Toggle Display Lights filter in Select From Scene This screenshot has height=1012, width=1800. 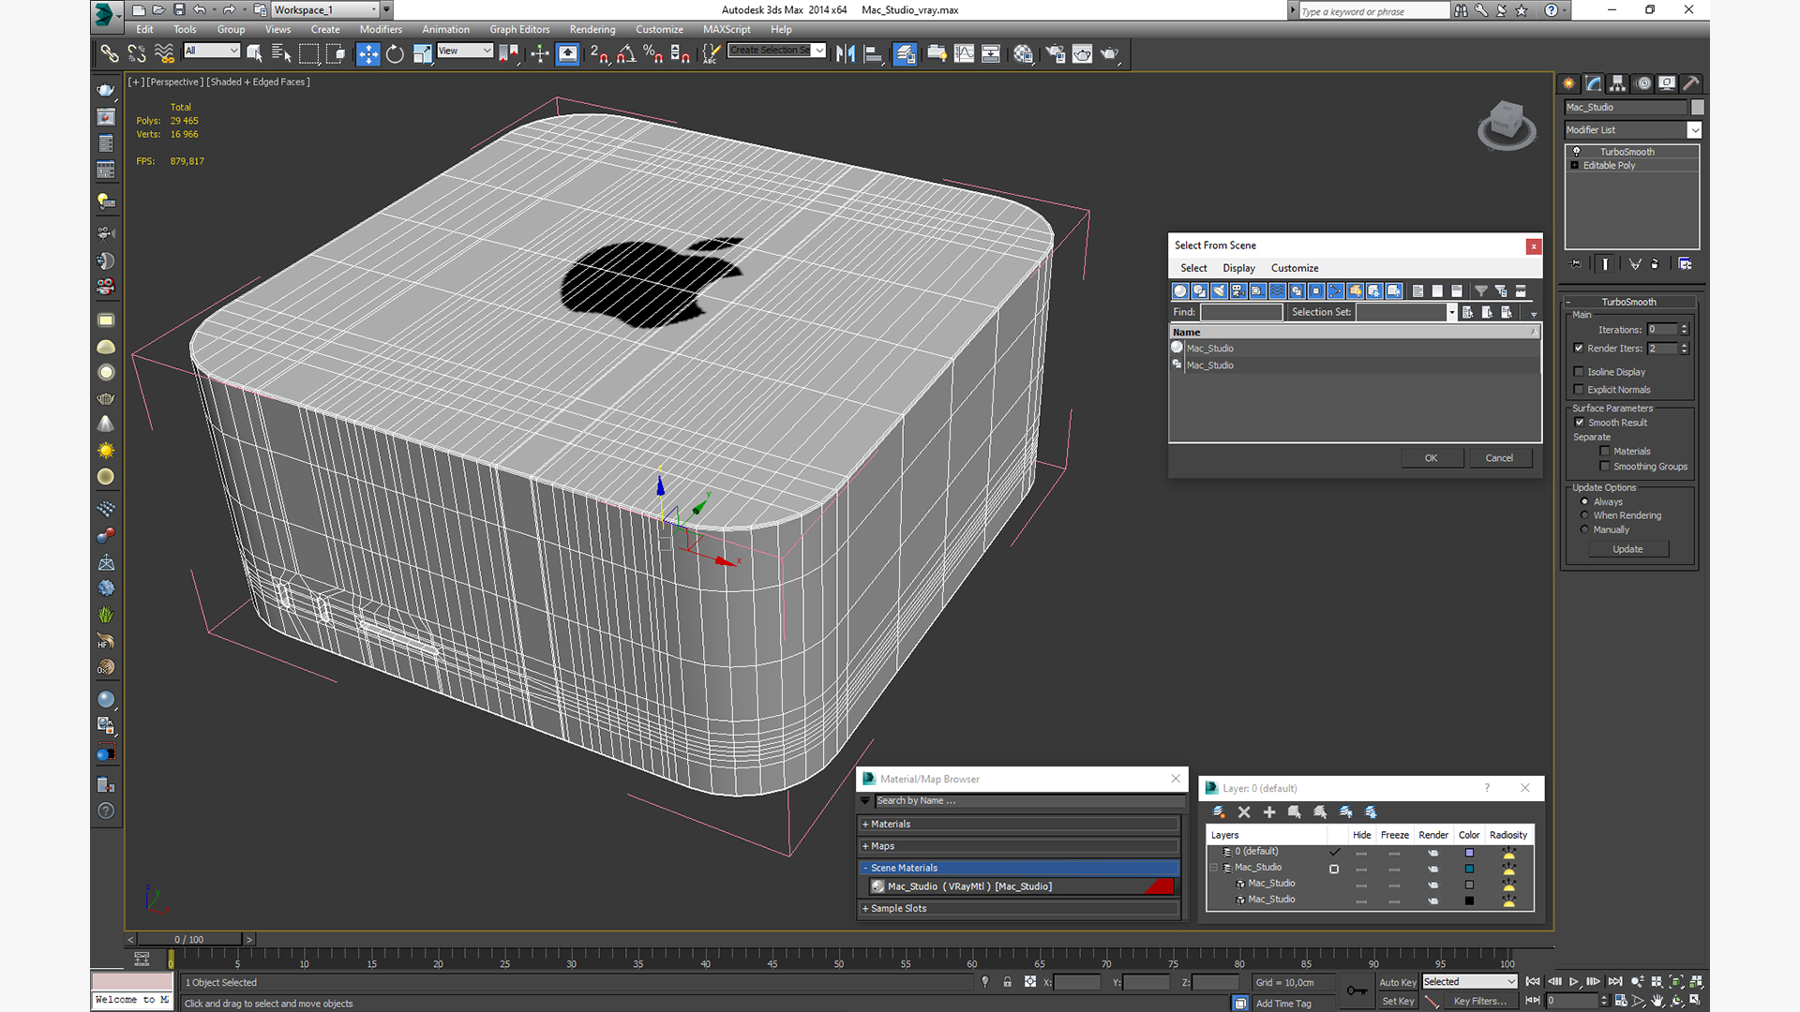(x=1219, y=291)
